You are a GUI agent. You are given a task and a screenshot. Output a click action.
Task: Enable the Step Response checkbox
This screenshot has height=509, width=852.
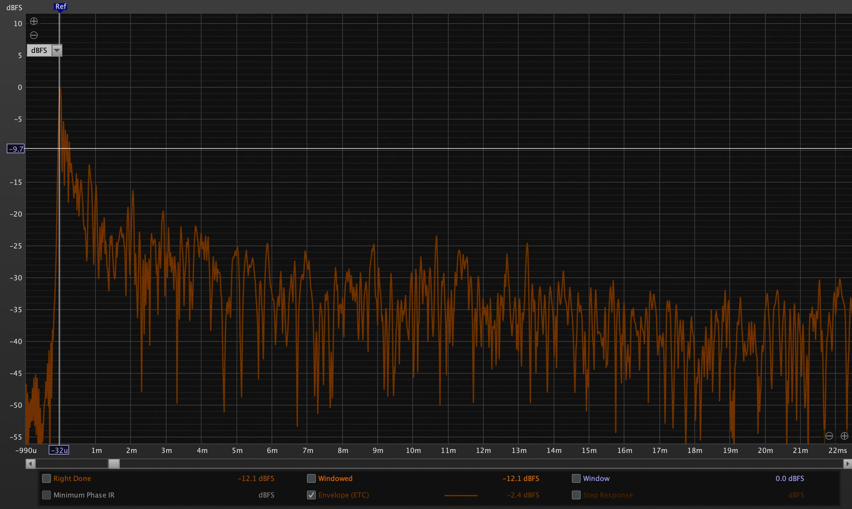[x=576, y=495]
